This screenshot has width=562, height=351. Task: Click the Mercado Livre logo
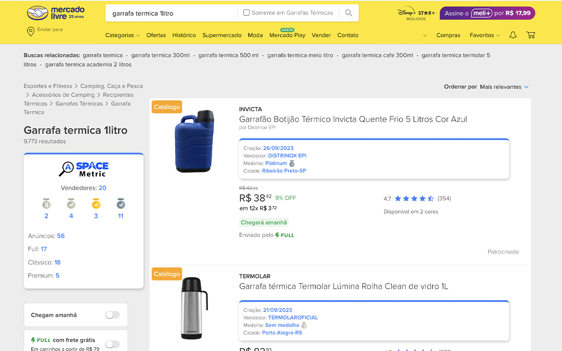pos(55,13)
